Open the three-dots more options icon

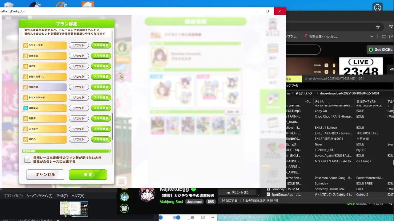click(x=212, y=218)
